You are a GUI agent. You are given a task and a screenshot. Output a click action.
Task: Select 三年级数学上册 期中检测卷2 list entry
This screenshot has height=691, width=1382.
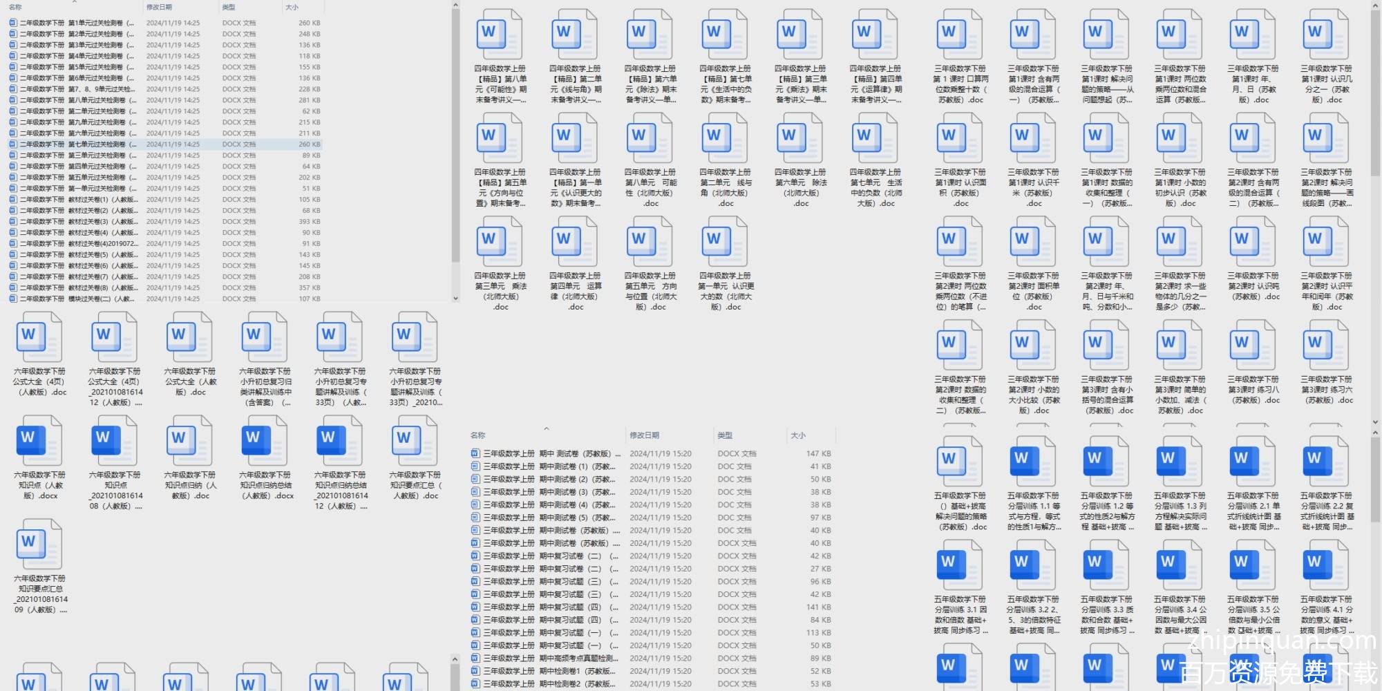pyautogui.click(x=546, y=684)
